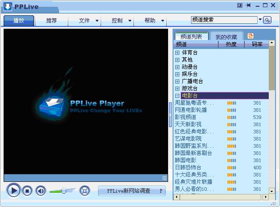The height and width of the screenshot is (207, 280).
Task: Expand the 广播电台 category
Action: coord(177,82)
